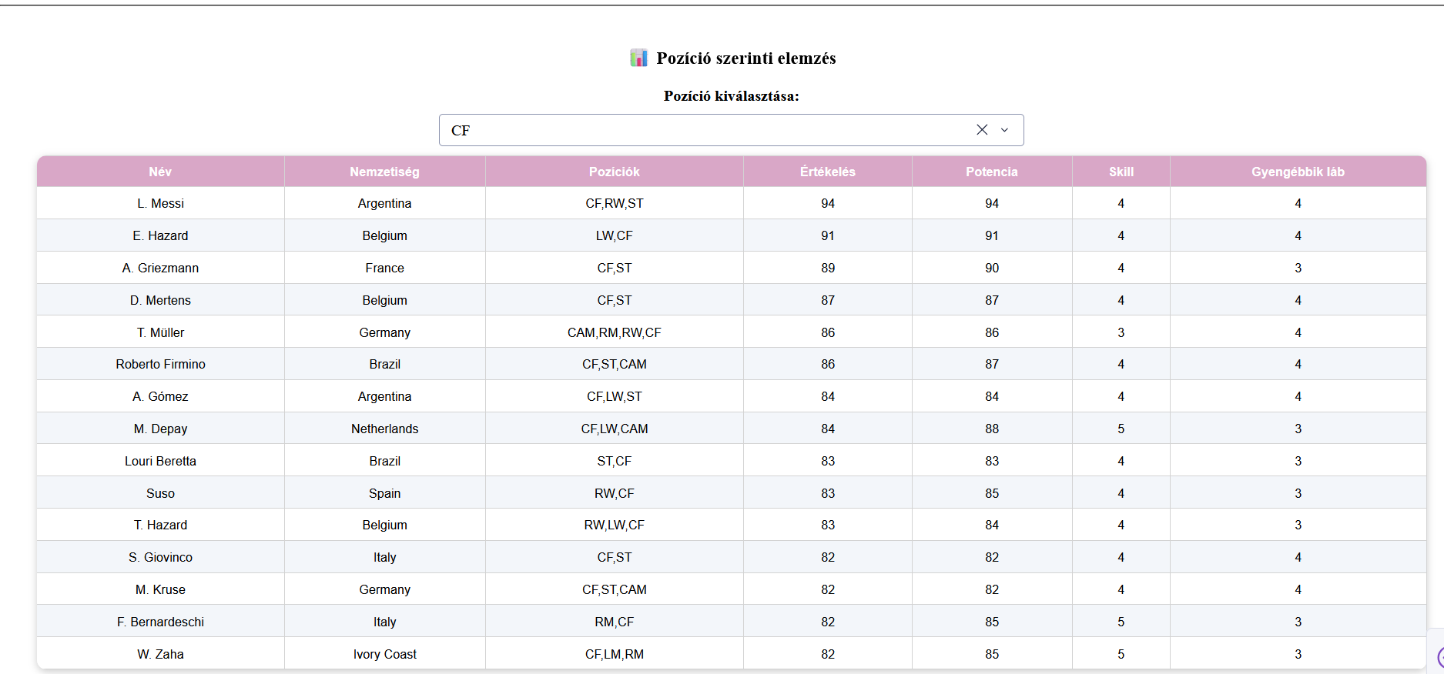Screen dimensions: 1444x674
Task: Click the bar chart icon in the title
Action: (638, 58)
